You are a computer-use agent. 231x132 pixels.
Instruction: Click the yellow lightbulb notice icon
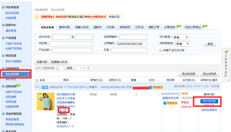[x=36, y=17]
